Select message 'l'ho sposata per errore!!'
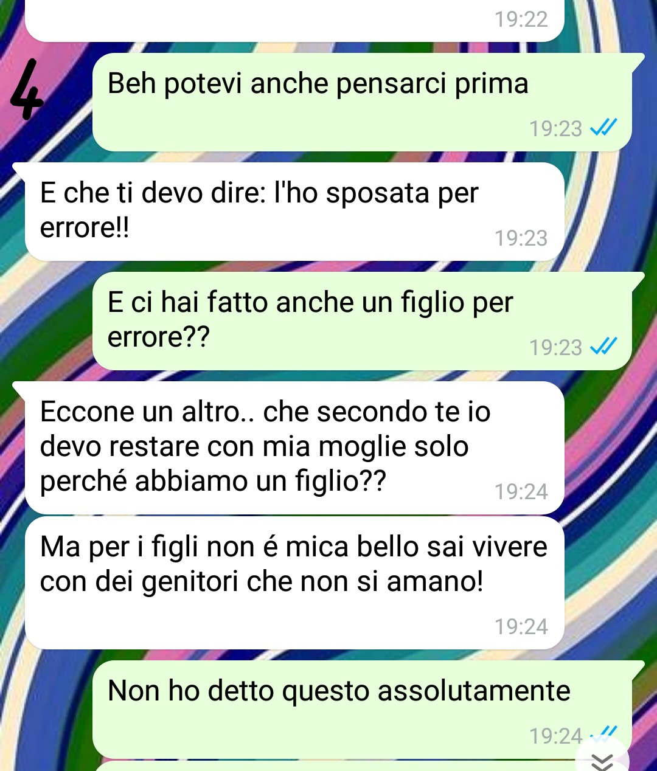This screenshot has height=771, width=657. coord(294,212)
